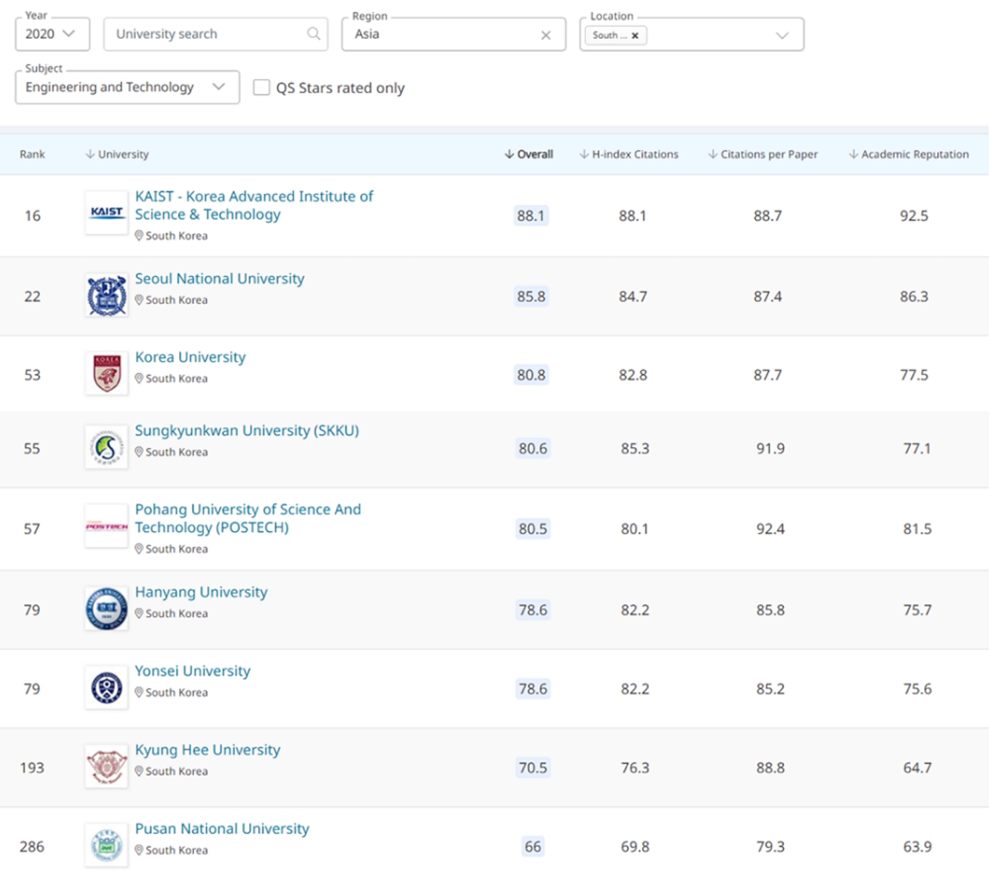990x883 pixels.
Task: Click the Seoul National University crest
Action: tap(106, 296)
